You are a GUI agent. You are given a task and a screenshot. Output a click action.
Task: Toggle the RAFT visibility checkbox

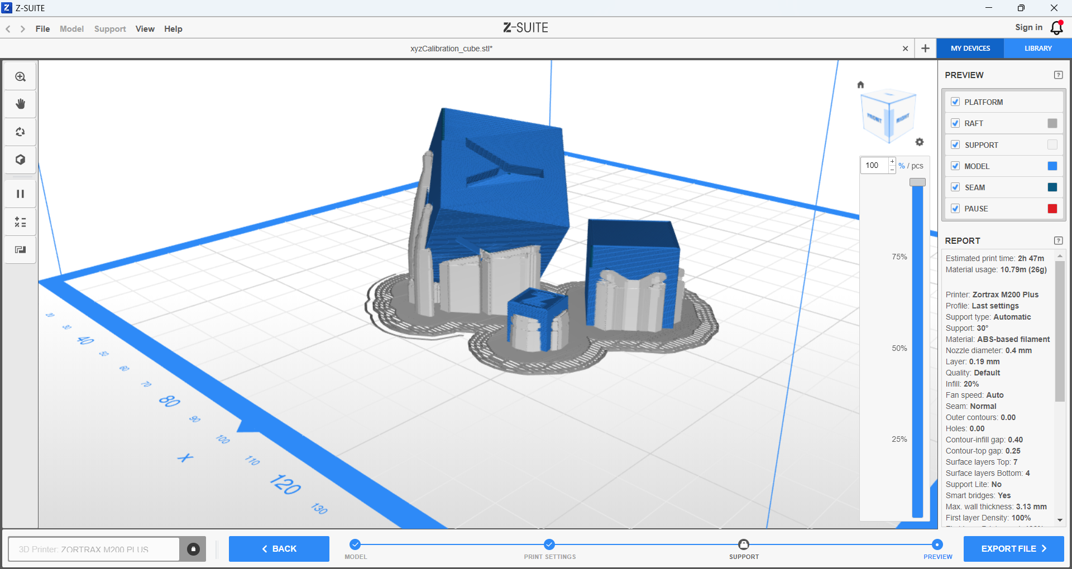955,123
